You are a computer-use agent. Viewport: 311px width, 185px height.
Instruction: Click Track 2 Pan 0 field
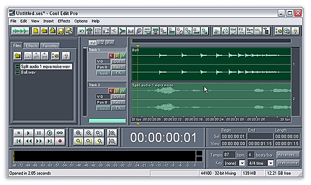tap(103, 103)
